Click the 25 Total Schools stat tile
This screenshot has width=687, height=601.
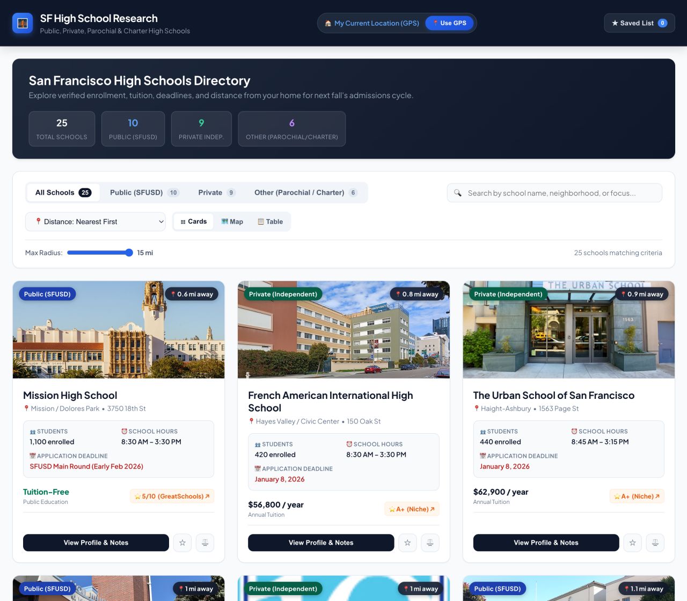pyautogui.click(x=62, y=129)
